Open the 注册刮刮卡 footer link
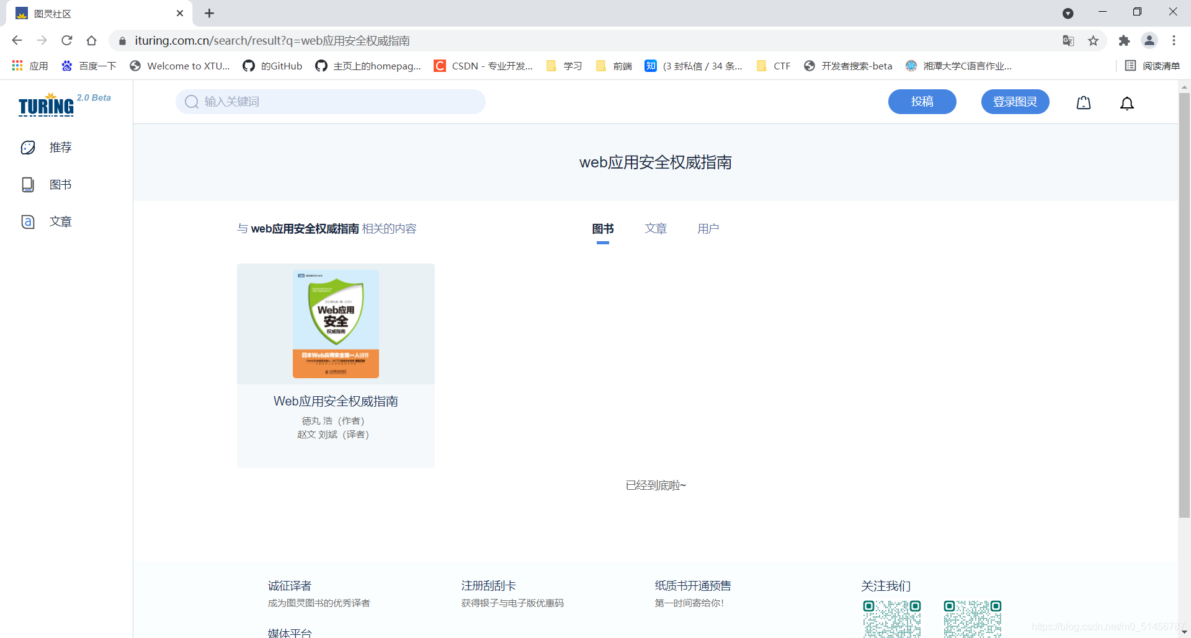The width and height of the screenshot is (1191, 638). [489, 586]
